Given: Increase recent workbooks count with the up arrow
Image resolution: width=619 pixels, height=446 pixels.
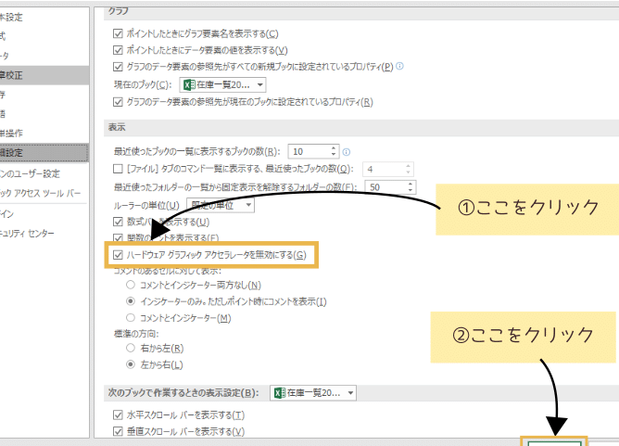Looking at the screenshot, I should point(333,147).
